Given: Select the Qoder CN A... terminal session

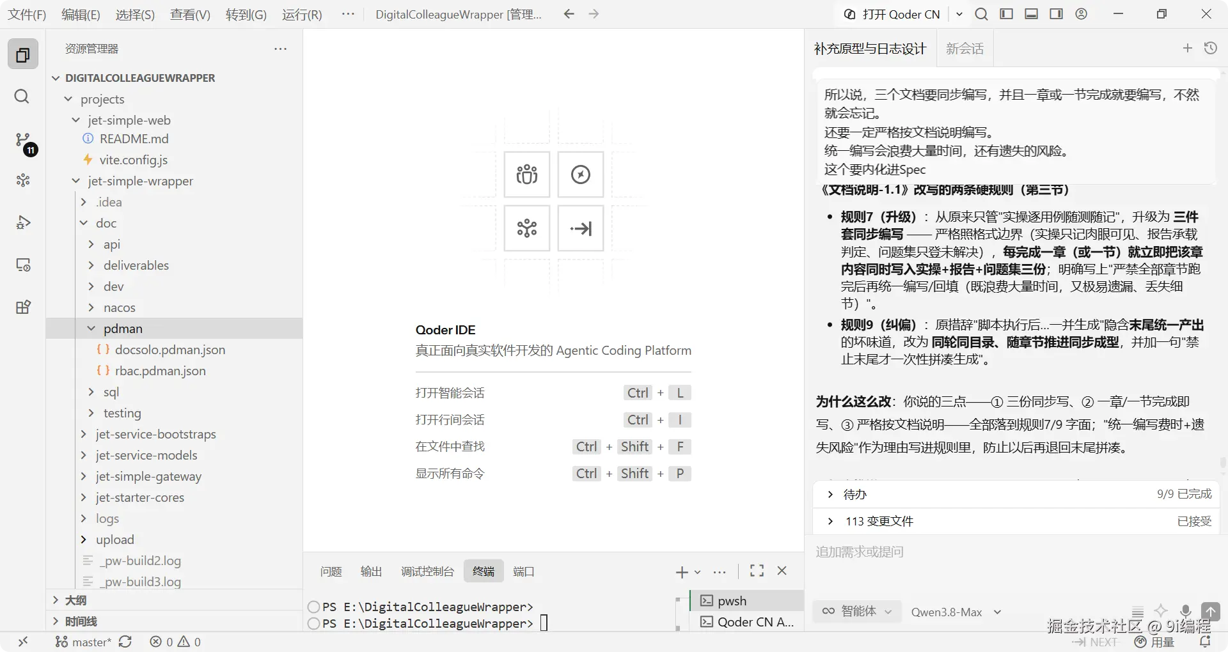Looking at the screenshot, I should (747, 621).
